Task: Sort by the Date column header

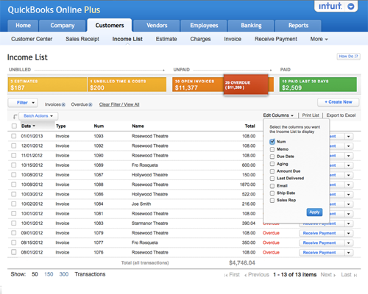Action: pos(28,126)
